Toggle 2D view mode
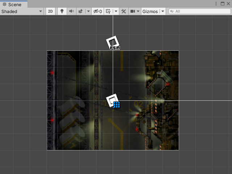This screenshot has height=174, width=232. pyautogui.click(x=50, y=11)
